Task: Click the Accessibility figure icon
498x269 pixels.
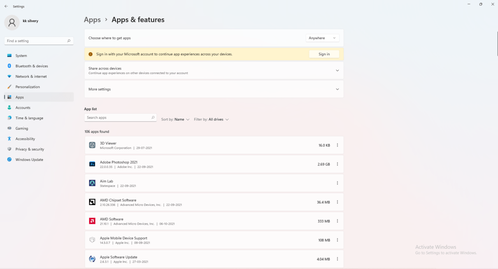Action: tap(9, 139)
